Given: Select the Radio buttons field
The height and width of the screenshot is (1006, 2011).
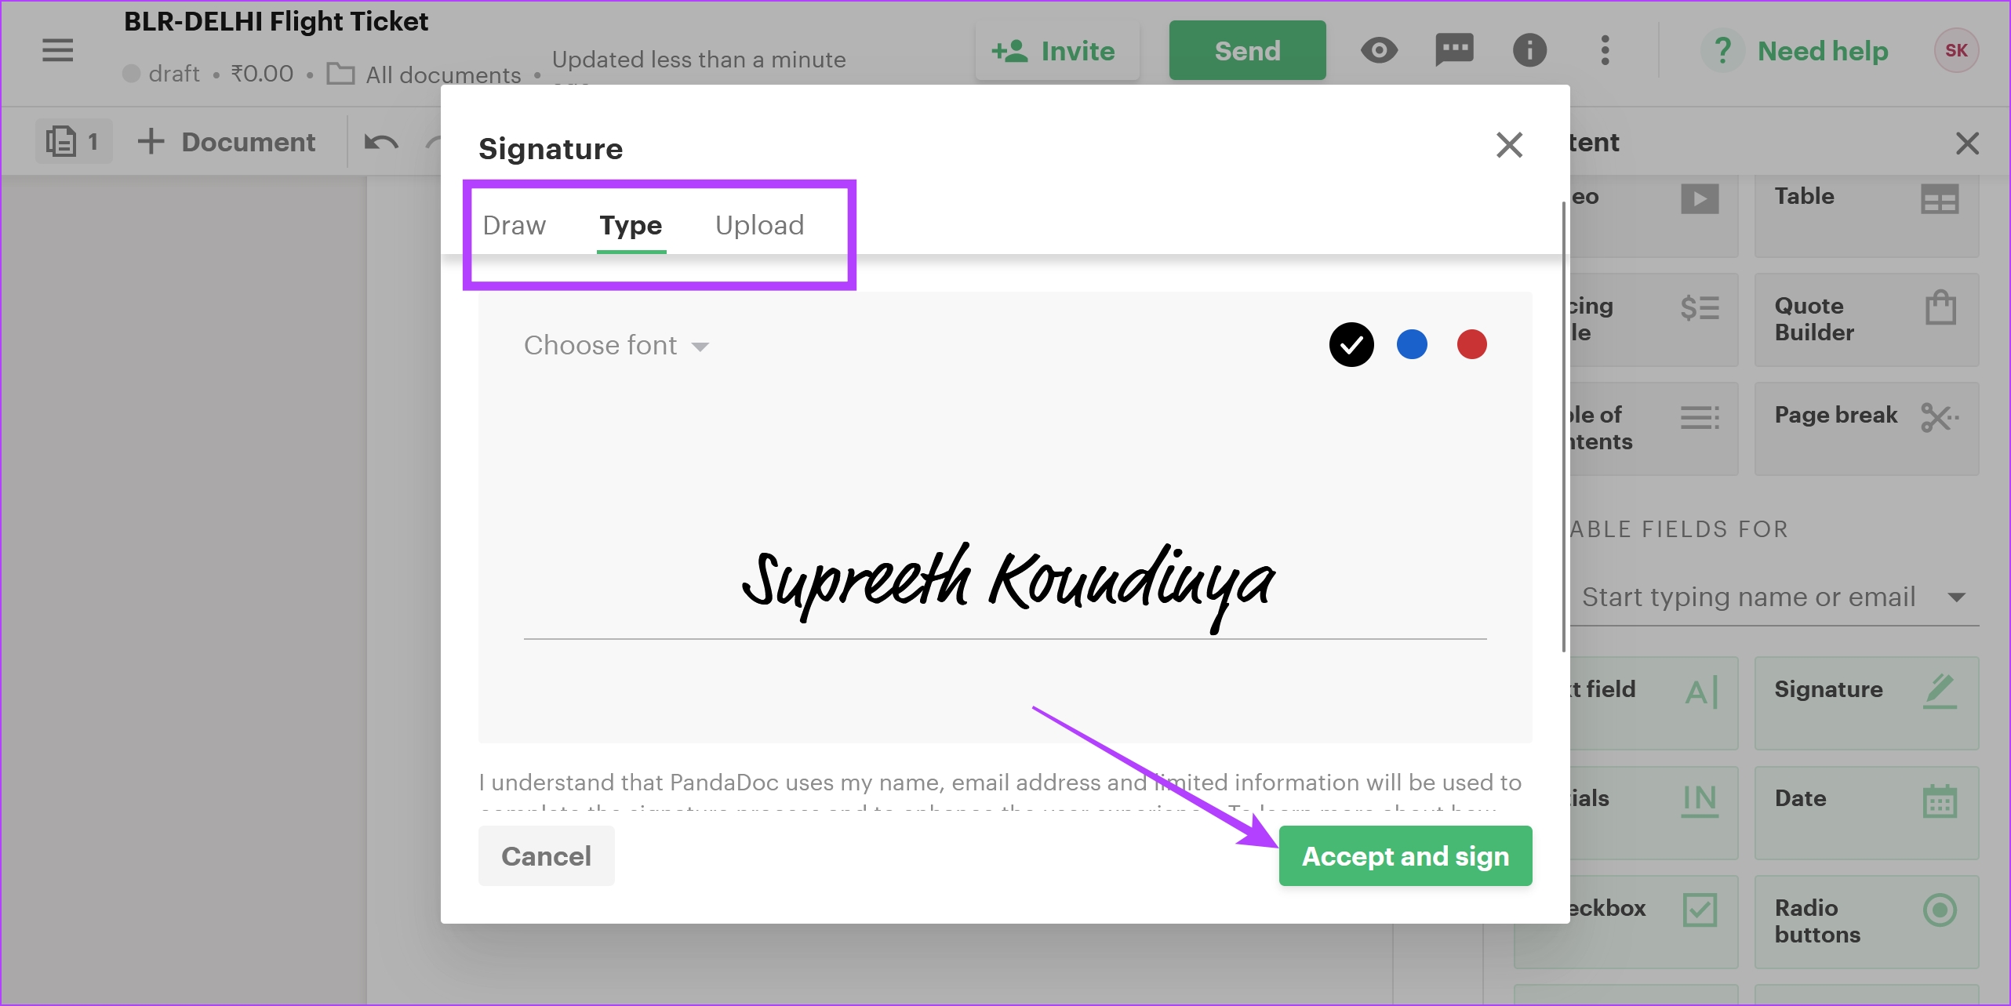Looking at the screenshot, I should pyautogui.click(x=1866, y=921).
